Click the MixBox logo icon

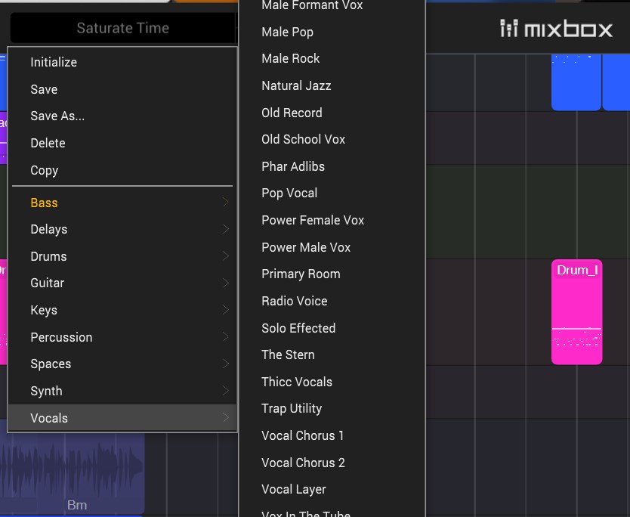(509, 29)
